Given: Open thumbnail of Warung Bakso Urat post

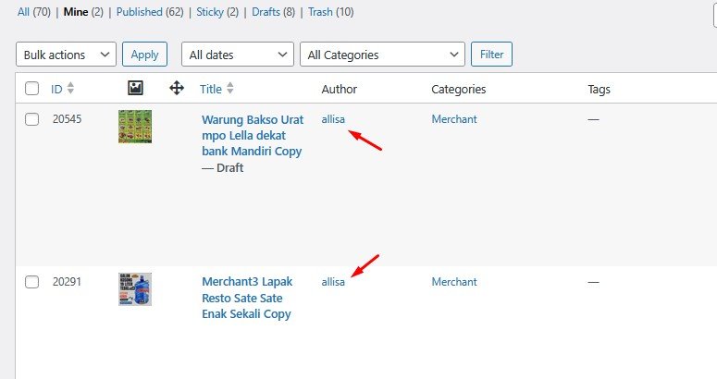Looking at the screenshot, I should coord(135,127).
